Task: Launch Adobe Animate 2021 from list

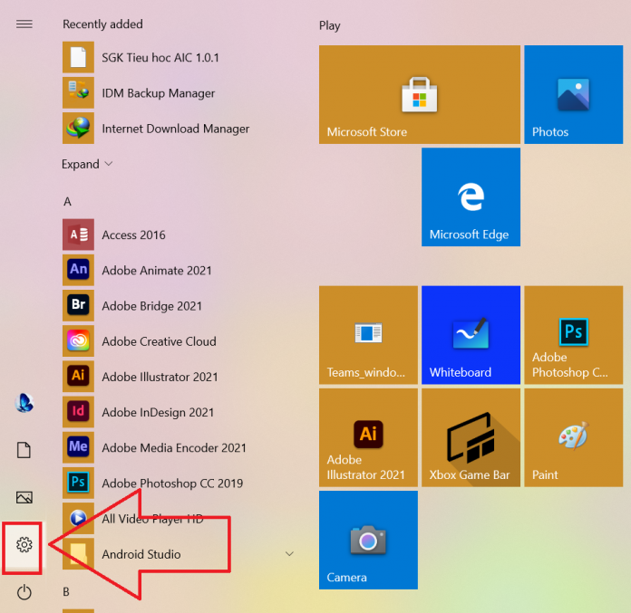Action: click(156, 270)
